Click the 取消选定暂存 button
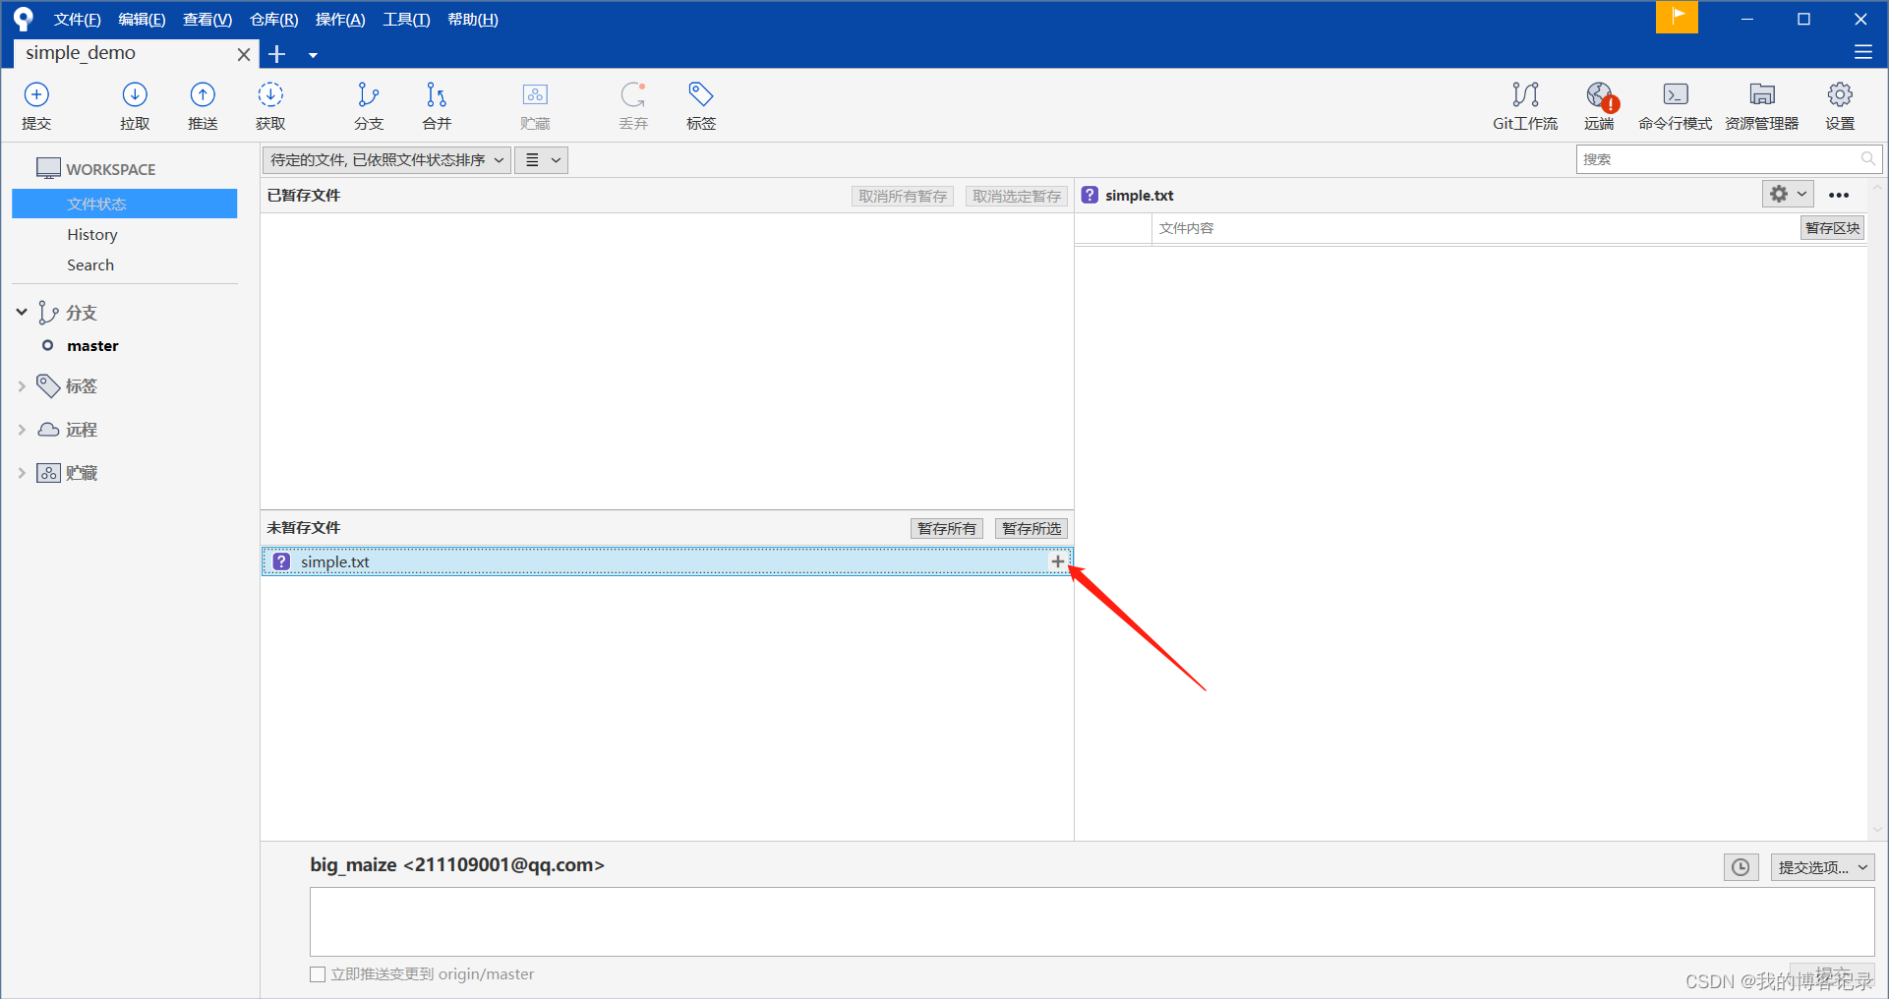The height and width of the screenshot is (1000, 1889). tap(1017, 197)
